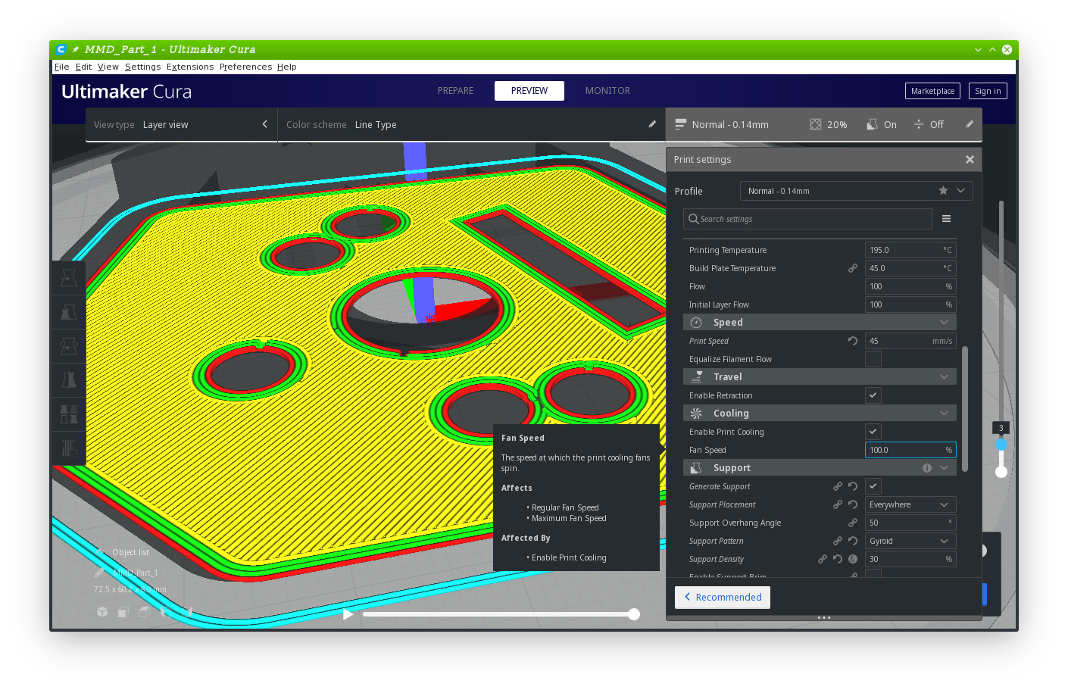Open Support Placement dropdown showing Everywhere
The image size is (1068, 690).
click(x=910, y=504)
